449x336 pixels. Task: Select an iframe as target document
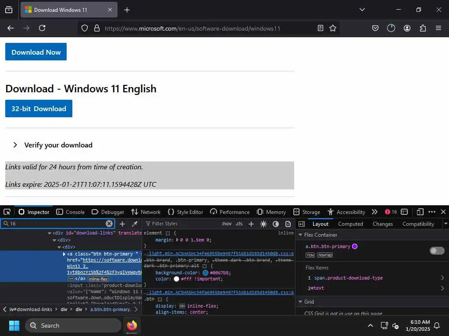click(404, 212)
